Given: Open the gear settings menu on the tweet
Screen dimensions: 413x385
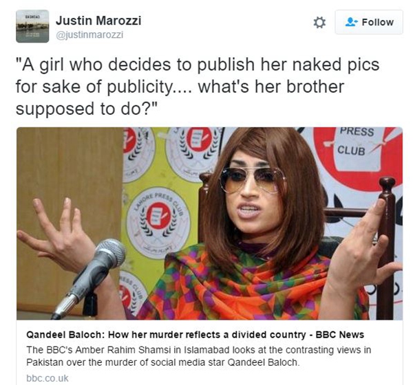Looking at the screenshot, I should (319, 23).
